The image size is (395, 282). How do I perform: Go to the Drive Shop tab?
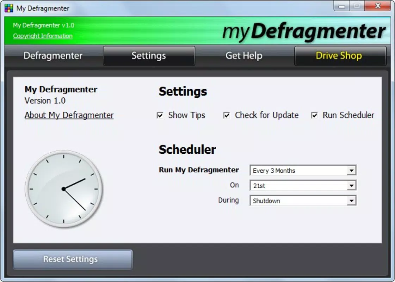340,56
